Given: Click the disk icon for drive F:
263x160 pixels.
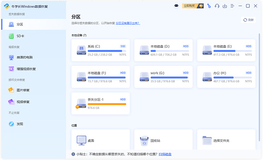Looking at the screenshot, I should tap(81, 77).
